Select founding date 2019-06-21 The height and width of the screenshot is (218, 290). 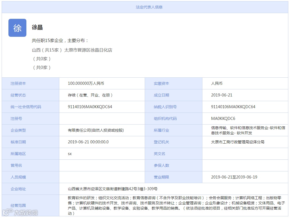coord(221,95)
